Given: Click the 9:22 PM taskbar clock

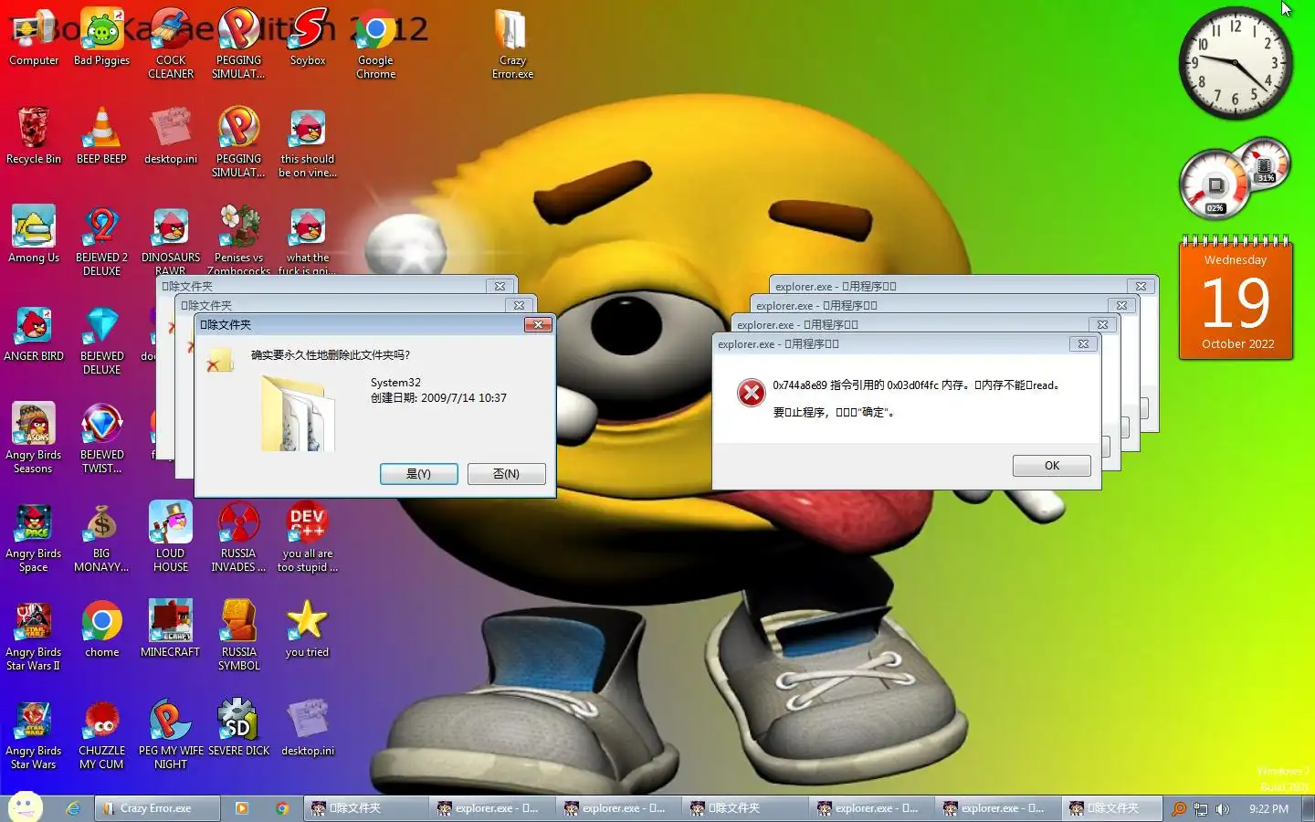Looking at the screenshot, I should 1268,809.
